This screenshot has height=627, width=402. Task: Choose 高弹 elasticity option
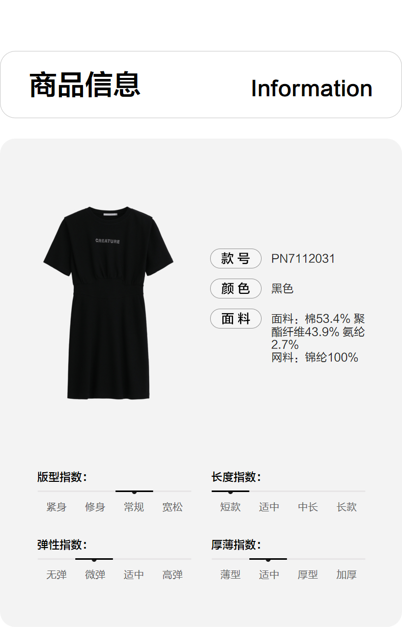pos(173,575)
